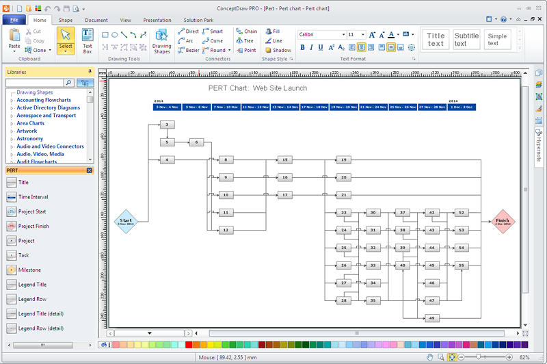Switch to the View tab
The image size is (547, 364).
tap(126, 21)
